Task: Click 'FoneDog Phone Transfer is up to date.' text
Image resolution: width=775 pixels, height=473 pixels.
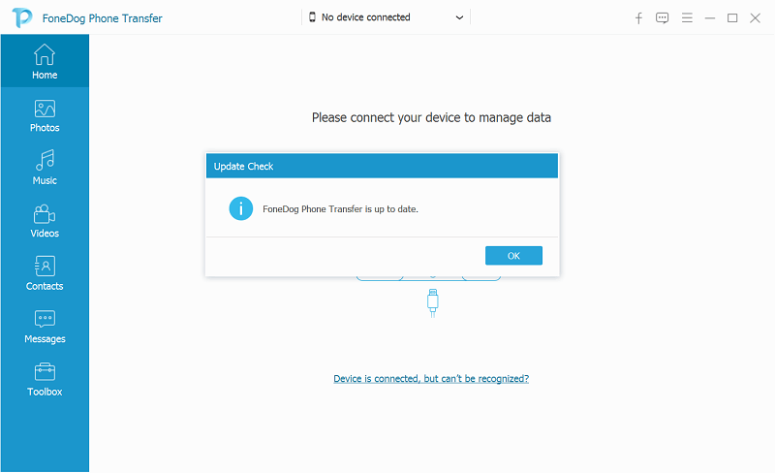Action: [340, 209]
